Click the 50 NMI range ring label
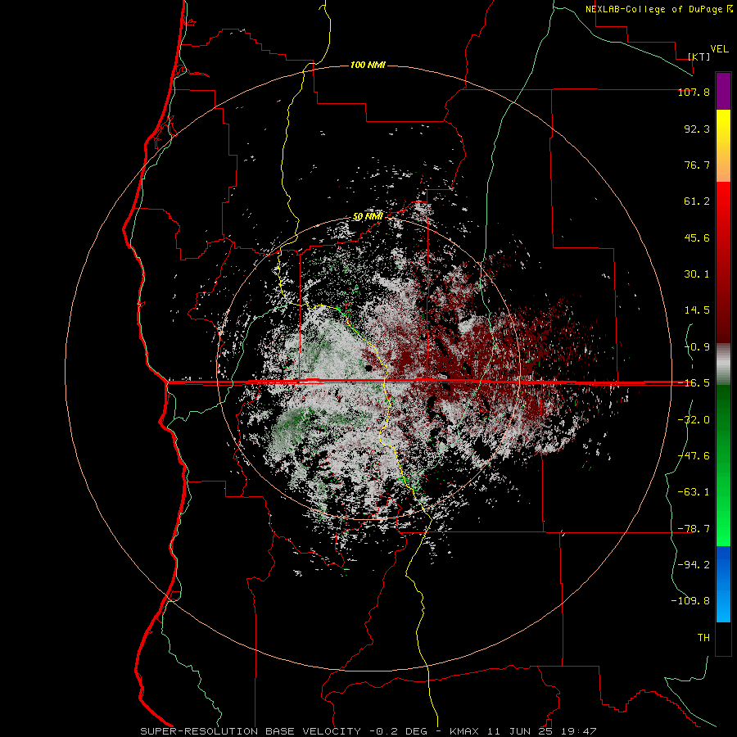Viewport: 737px width, 737px height. pyautogui.click(x=368, y=216)
